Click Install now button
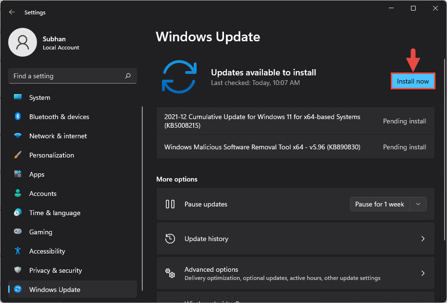The height and width of the screenshot is (303, 447). (x=413, y=81)
